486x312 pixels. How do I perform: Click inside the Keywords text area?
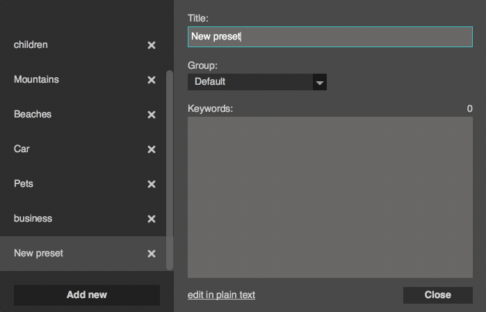pyautogui.click(x=330, y=197)
